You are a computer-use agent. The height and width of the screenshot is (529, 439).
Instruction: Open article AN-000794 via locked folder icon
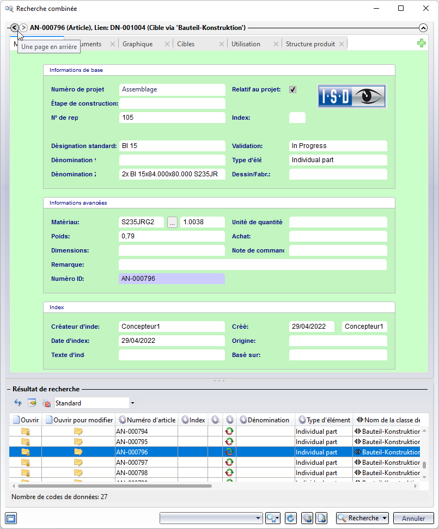26,432
